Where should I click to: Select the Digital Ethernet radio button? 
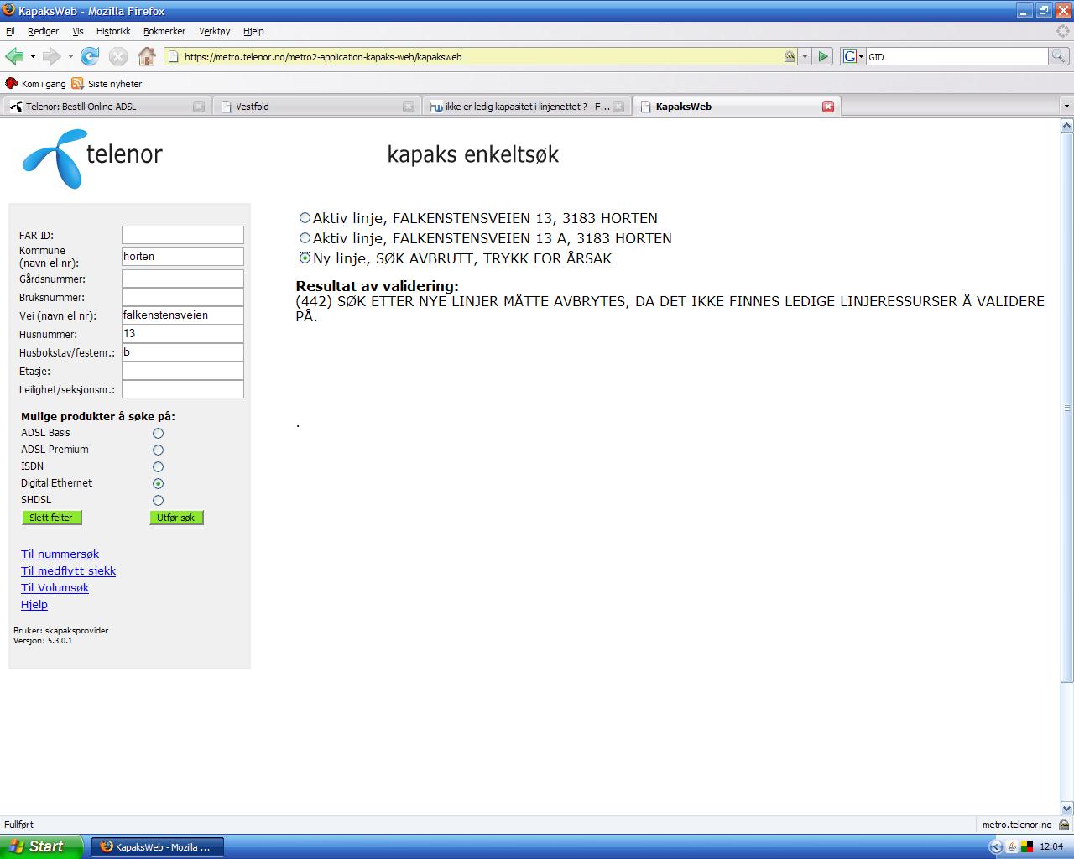pos(158,484)
